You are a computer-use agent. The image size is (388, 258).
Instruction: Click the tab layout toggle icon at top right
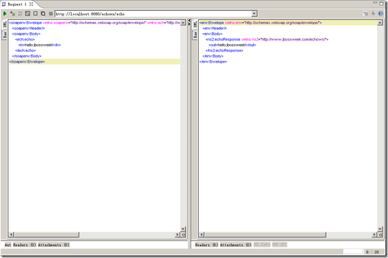tap(366, 14)
